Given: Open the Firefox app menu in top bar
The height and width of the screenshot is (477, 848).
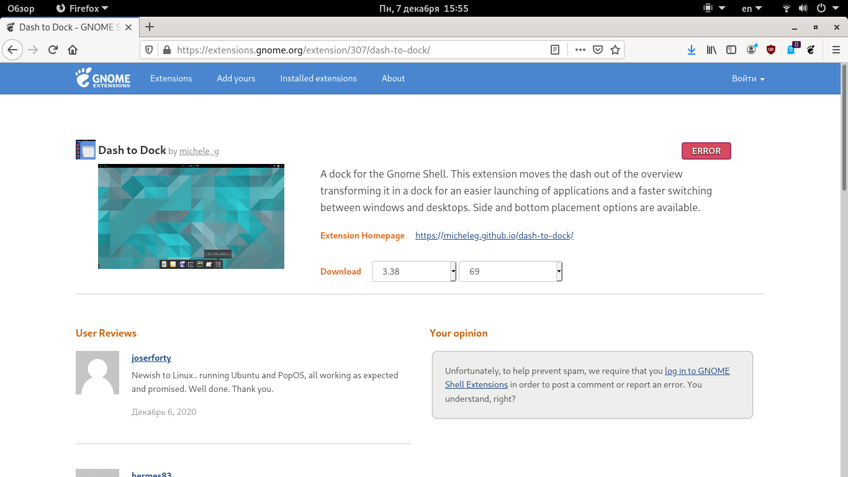Looking at the screenshot, I should tap(81, 9).
